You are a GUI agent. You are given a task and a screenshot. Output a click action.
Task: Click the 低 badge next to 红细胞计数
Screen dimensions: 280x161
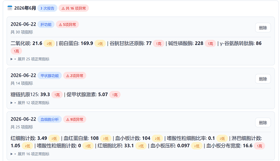pyautogui.click(x=54, y=139)
